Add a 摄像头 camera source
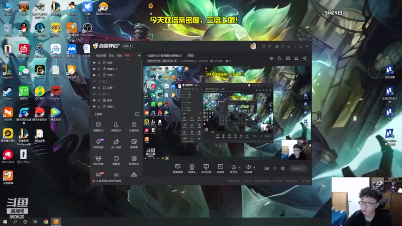This screenshot has width=402, height=226. point(192,169)
